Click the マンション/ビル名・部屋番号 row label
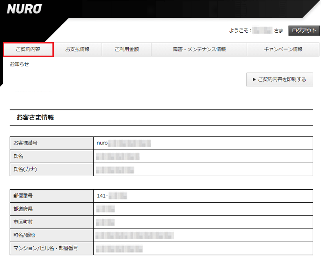The image size is (323, 257). point(45,248)
